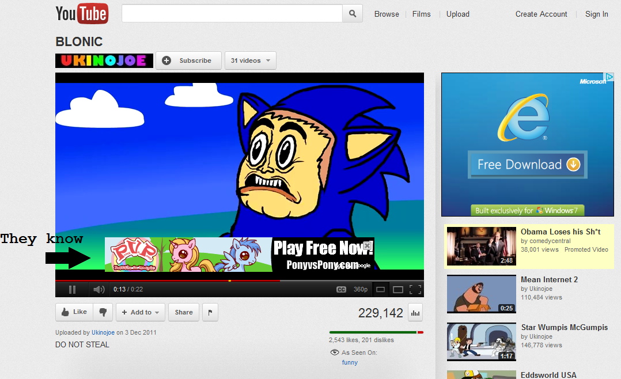Toggle closed captions CC
Image resolution: width=621 pixels, height=379 pixels.
coord(341,290)
